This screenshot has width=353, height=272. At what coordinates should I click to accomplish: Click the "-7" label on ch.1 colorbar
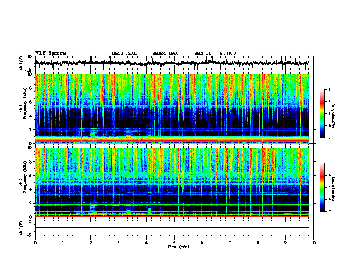click(x=328, y=138)
